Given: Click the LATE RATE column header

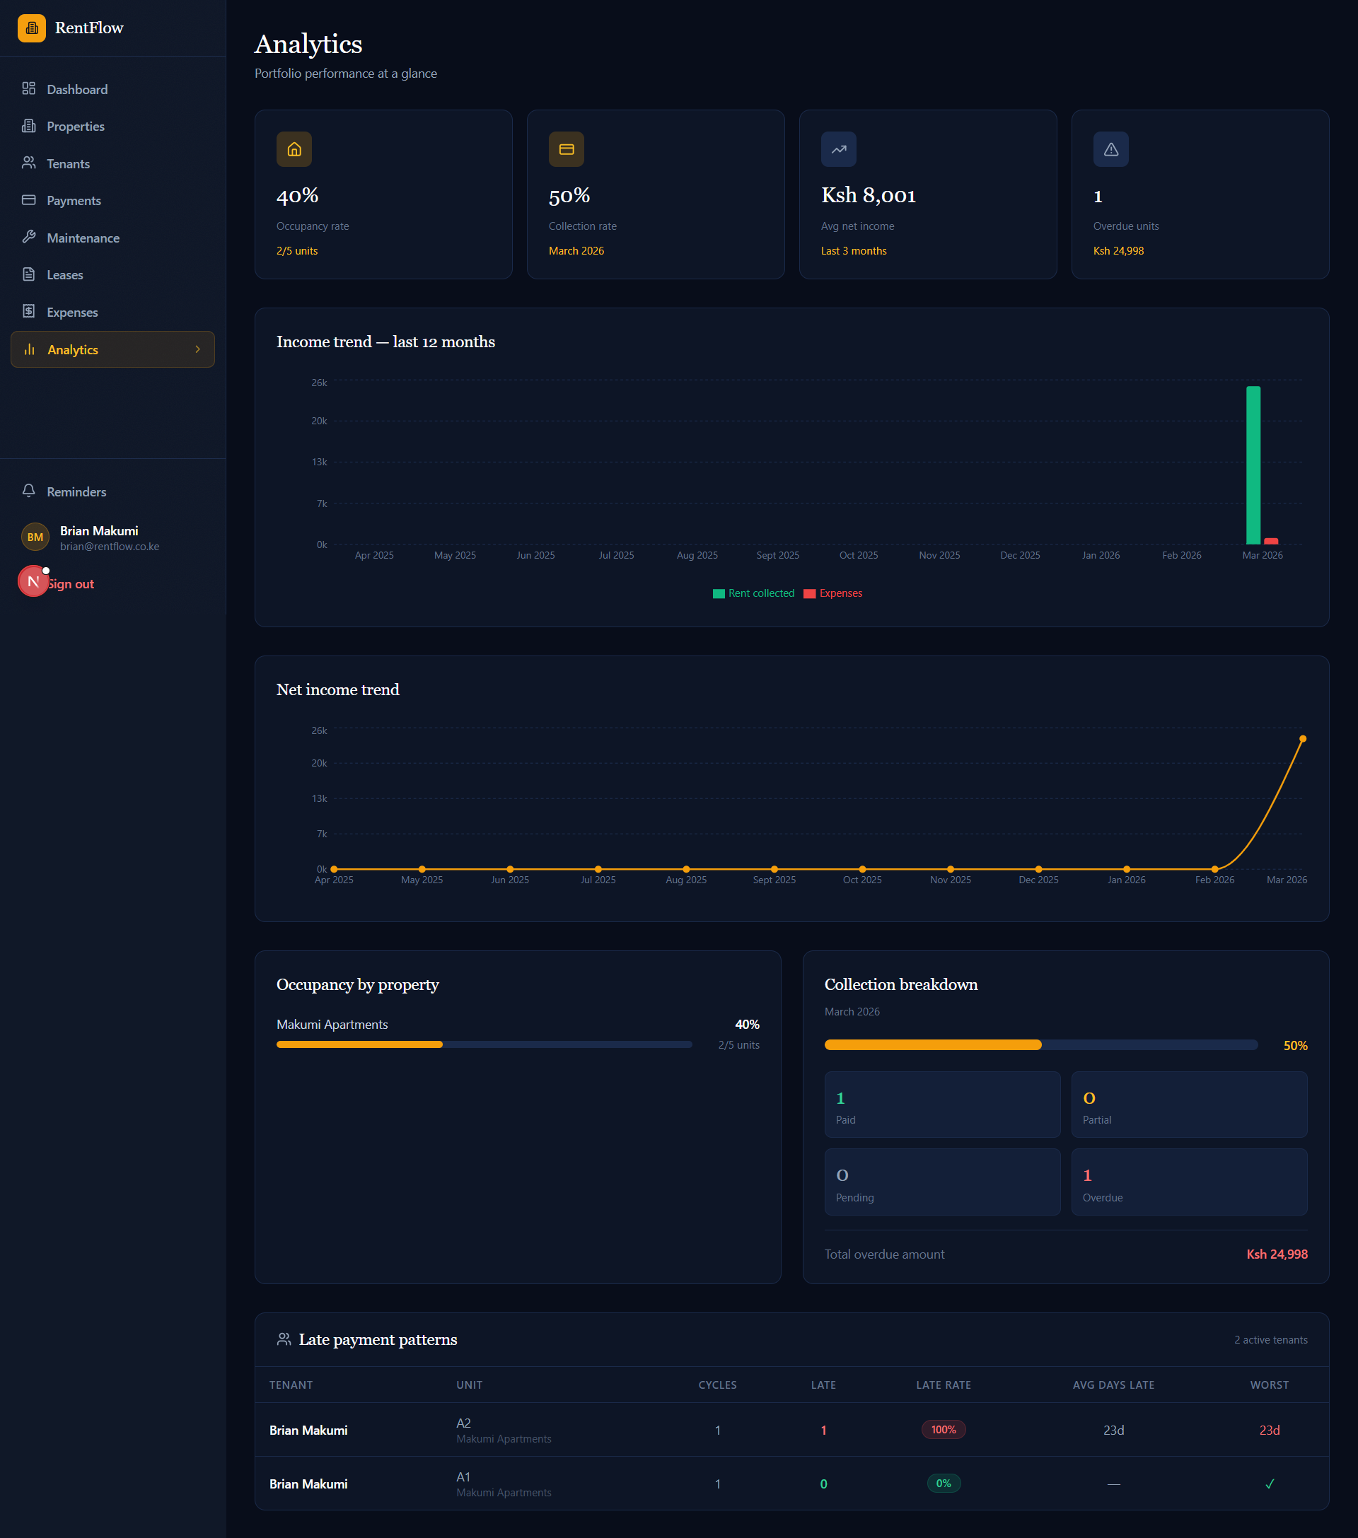Looking at the screenshot, I should click(x=944, y=1385).
